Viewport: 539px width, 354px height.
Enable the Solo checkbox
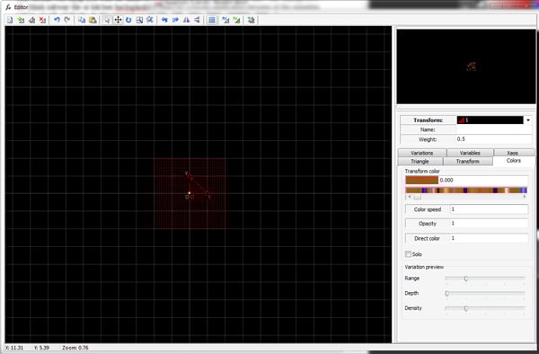pyautogui.click(x=408, y=254)
